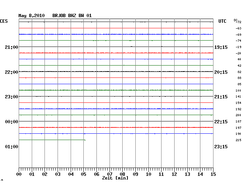Click the DC offset value '42'
The height and width of the screenshot is (184, 243).
click(x=239, y=66)
